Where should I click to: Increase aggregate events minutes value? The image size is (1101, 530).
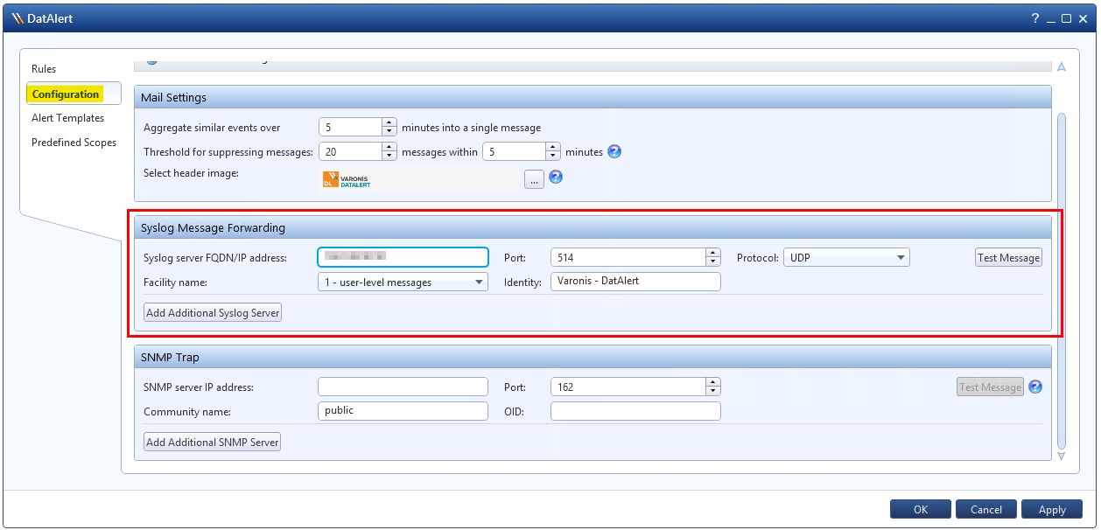click(x=389, y=122)
